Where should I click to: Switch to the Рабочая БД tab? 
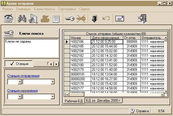74,101
